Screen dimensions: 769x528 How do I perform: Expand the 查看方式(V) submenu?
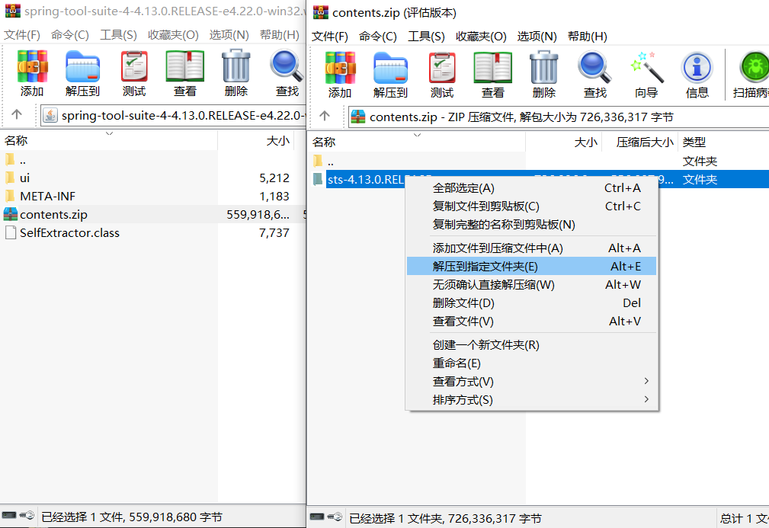click(532, 382)
